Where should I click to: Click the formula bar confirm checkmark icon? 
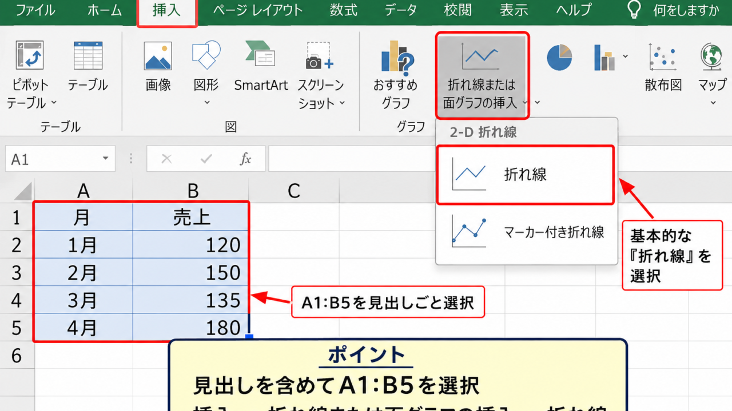206,159
